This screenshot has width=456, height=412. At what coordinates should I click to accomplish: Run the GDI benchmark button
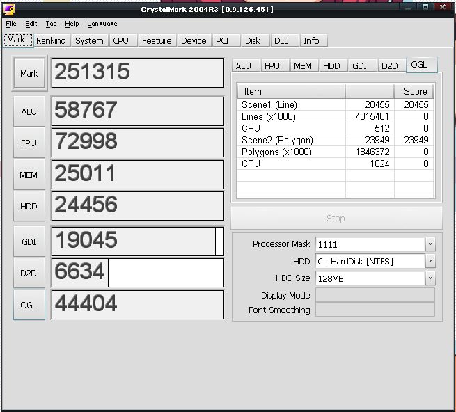[29, 241]
